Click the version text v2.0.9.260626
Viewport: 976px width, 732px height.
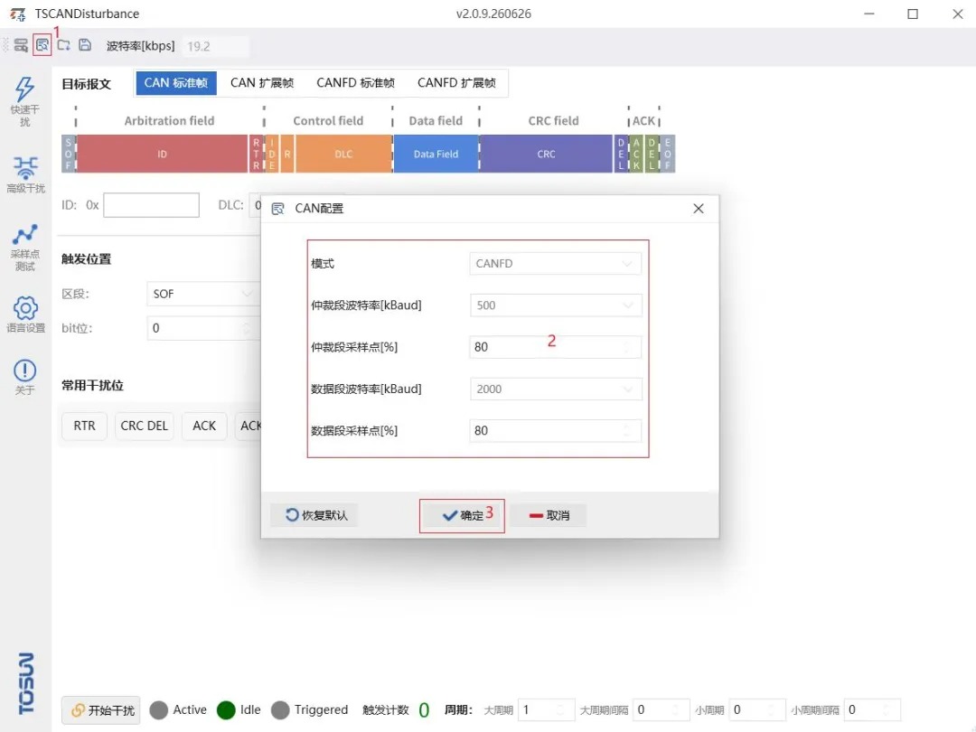coord(493,14)
